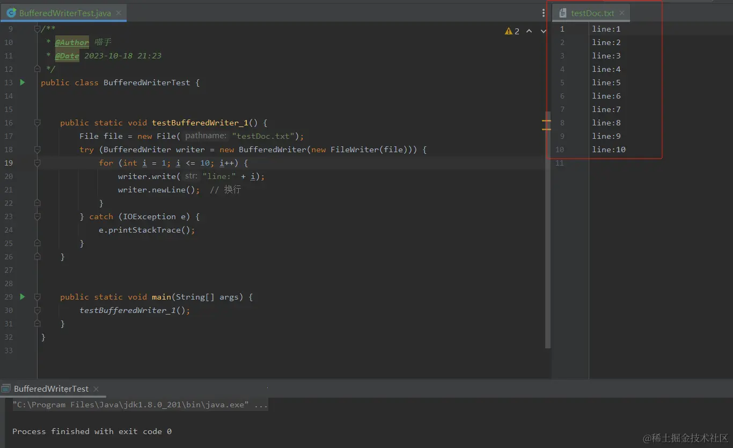Click the text file icon on the testDoc.txt tab
This screenshot has width=733, height=448.
pyautogui.click(x=563, y=13)
